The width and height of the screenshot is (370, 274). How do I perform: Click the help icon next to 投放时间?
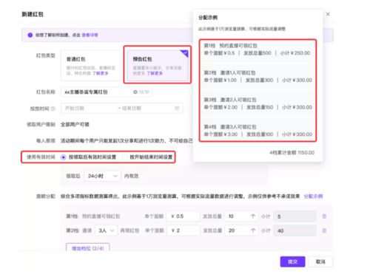pos(53,109)
